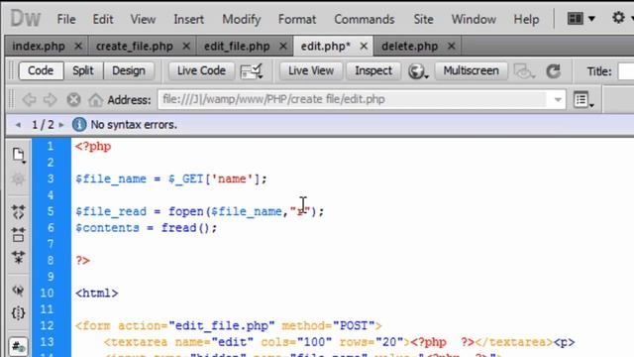
Task: Click the form action line 12
Action: (229, 326)
